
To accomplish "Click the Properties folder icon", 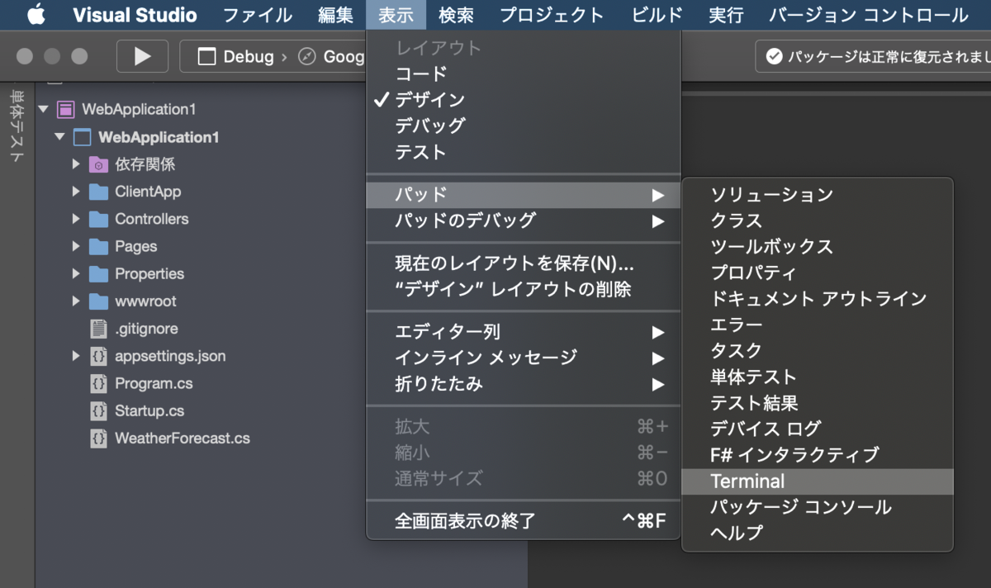I will (98, 273).
